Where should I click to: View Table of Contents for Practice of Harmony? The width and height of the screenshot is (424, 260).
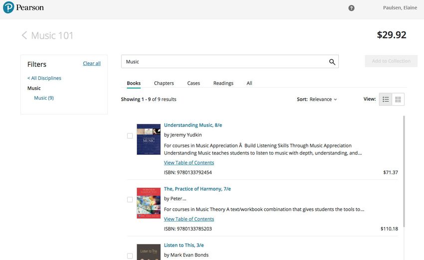tap(189, 219)
